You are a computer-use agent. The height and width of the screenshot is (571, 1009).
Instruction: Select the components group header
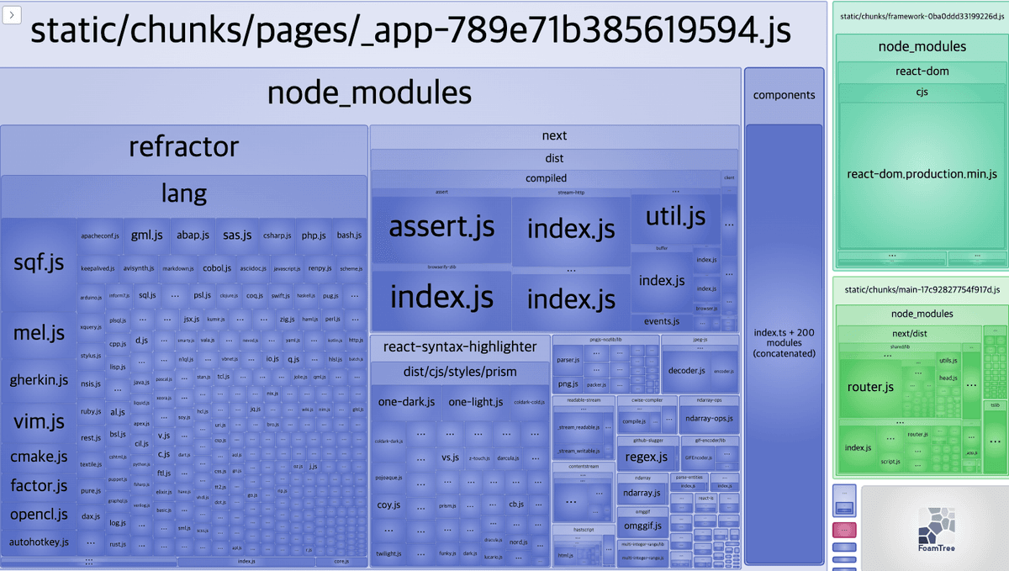tap(784, 95)
